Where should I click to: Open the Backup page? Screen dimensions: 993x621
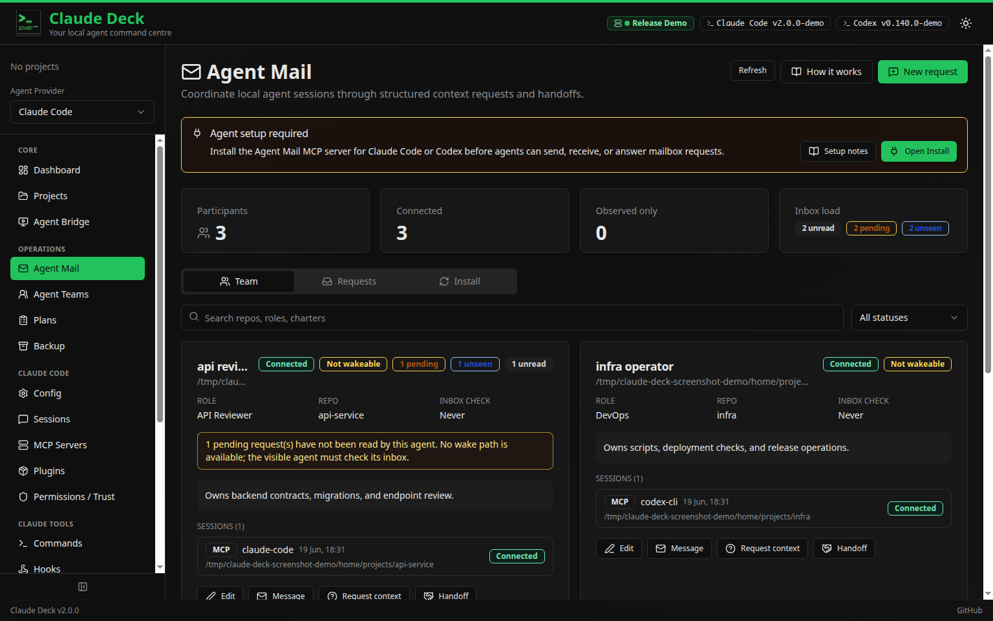click(x=78, y=346)
